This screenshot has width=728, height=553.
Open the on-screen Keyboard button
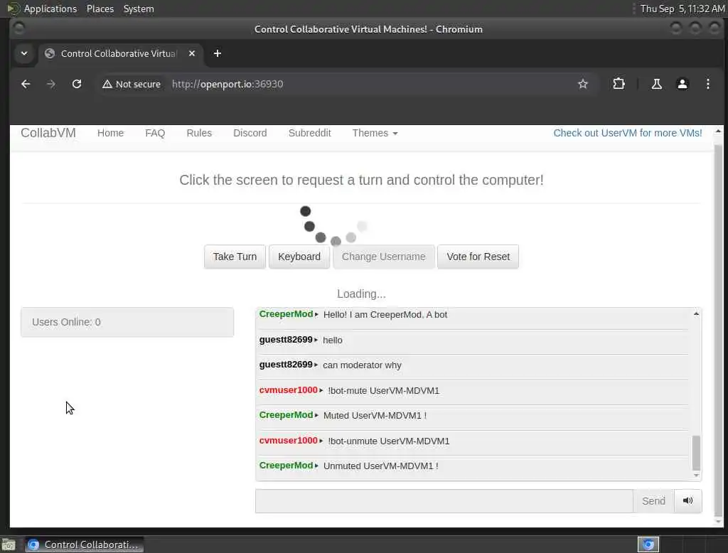tap(299, 257)
